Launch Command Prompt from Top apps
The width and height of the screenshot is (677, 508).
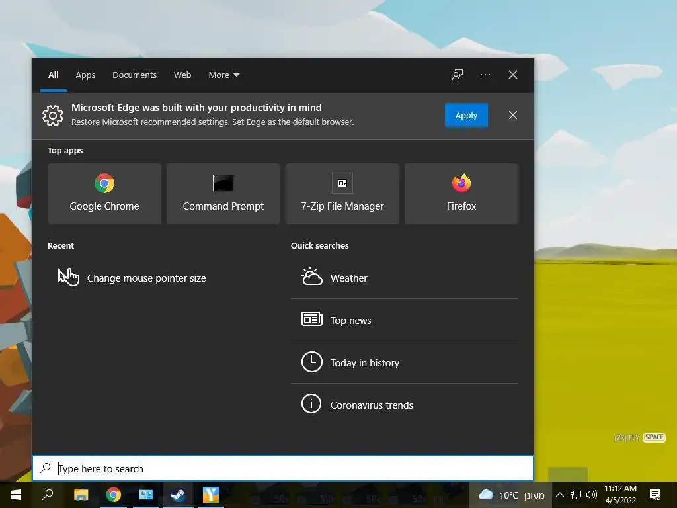click(223, 194)
